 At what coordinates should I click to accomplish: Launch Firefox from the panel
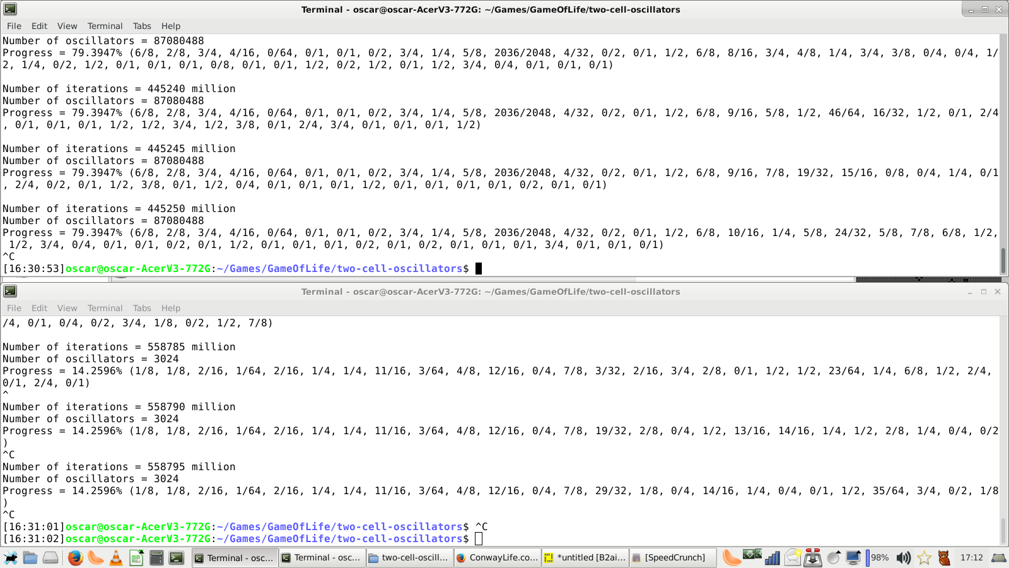point(76,558)
